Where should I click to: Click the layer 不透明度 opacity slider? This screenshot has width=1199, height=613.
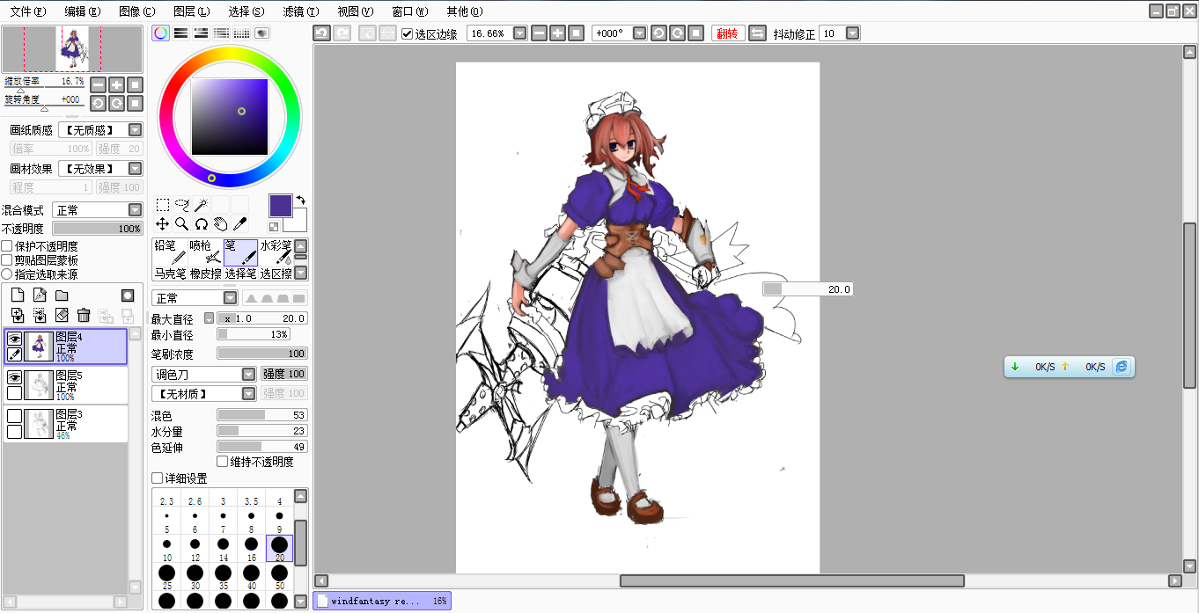tap(97, 229)
